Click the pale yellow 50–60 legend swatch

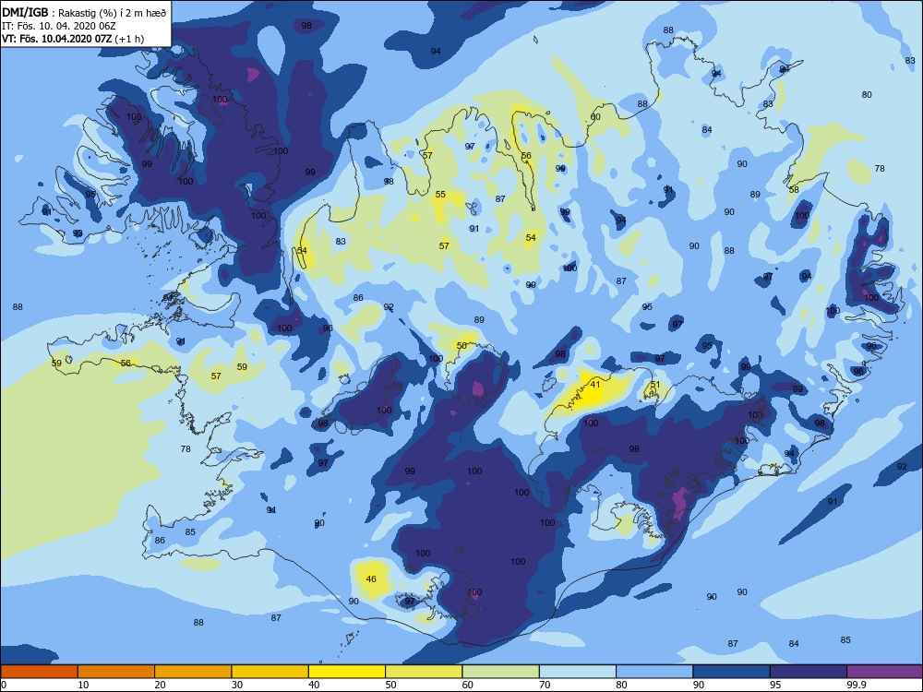pos(424,672)
